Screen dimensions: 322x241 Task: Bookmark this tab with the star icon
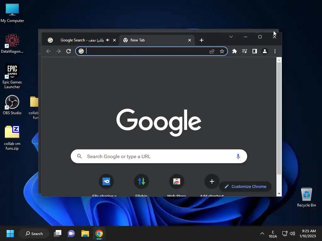pos(222,51)
